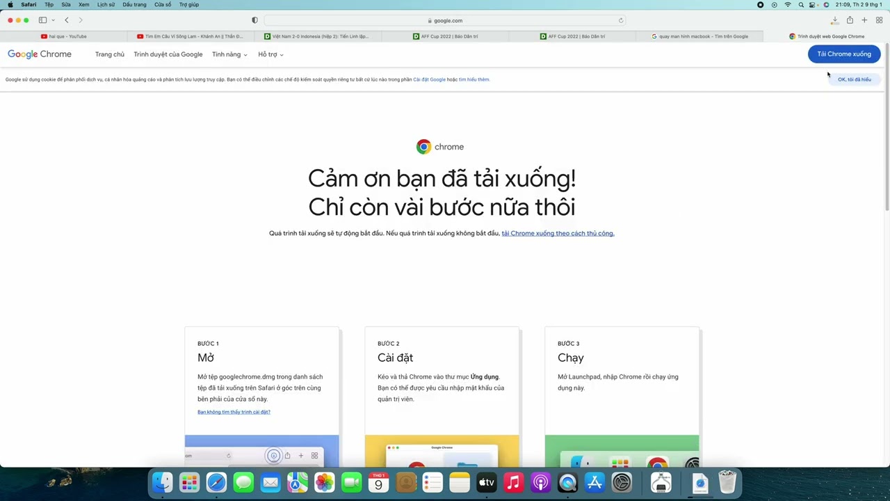
Task: Expand the Hỗ trợ dropdown
Action: click(270, 54)
